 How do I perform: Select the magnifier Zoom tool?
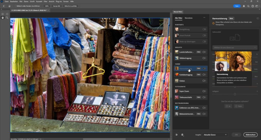tap(7, 18)
